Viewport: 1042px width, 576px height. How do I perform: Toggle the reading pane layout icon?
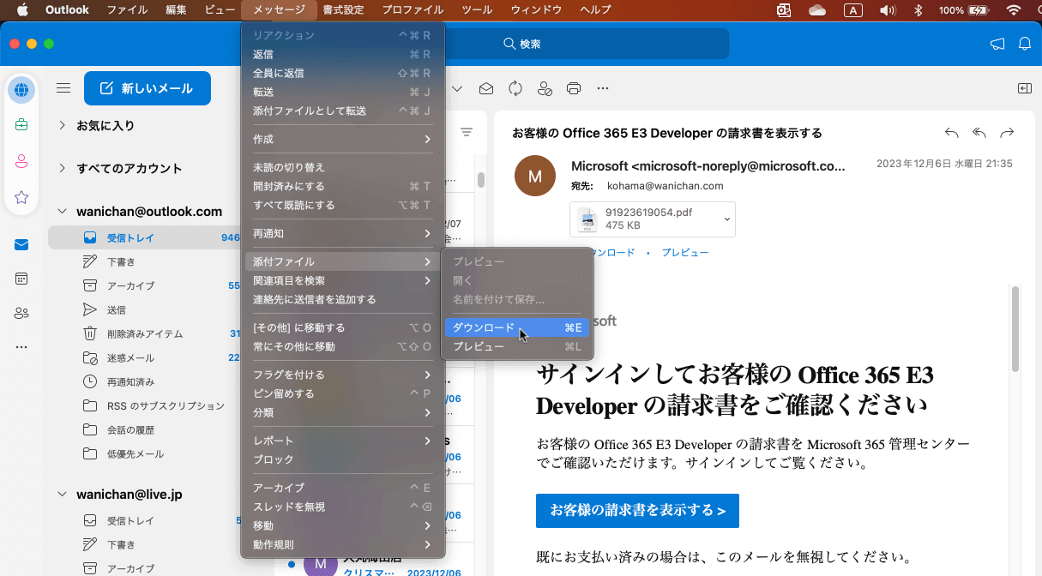[1024, 88]
